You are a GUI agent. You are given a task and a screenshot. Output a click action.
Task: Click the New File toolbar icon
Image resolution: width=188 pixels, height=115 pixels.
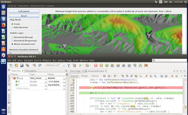[11, 65]
